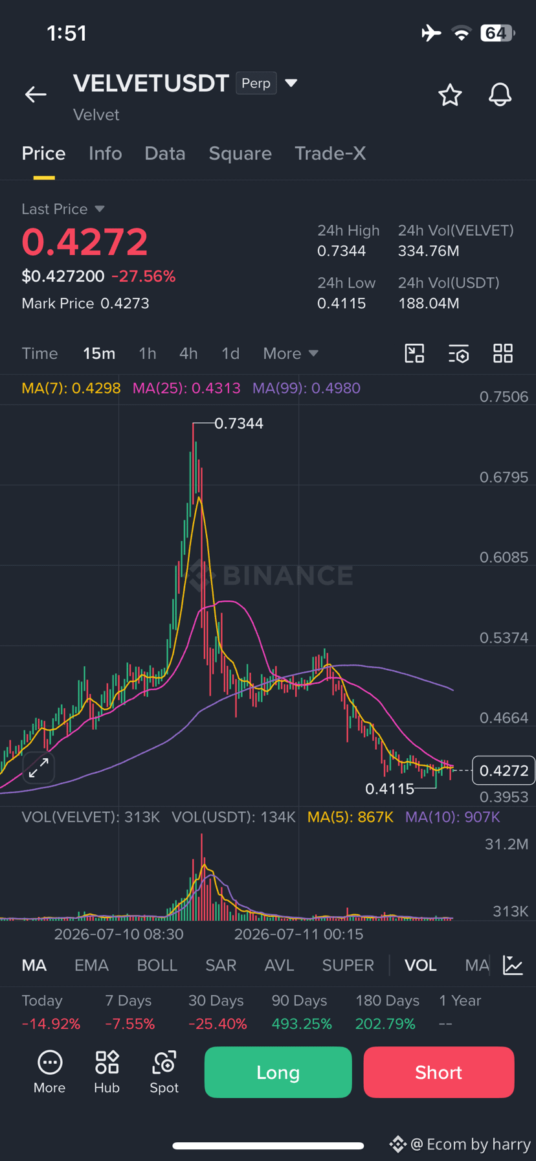Tap the 0.4272 current price tag on axis

504,771
